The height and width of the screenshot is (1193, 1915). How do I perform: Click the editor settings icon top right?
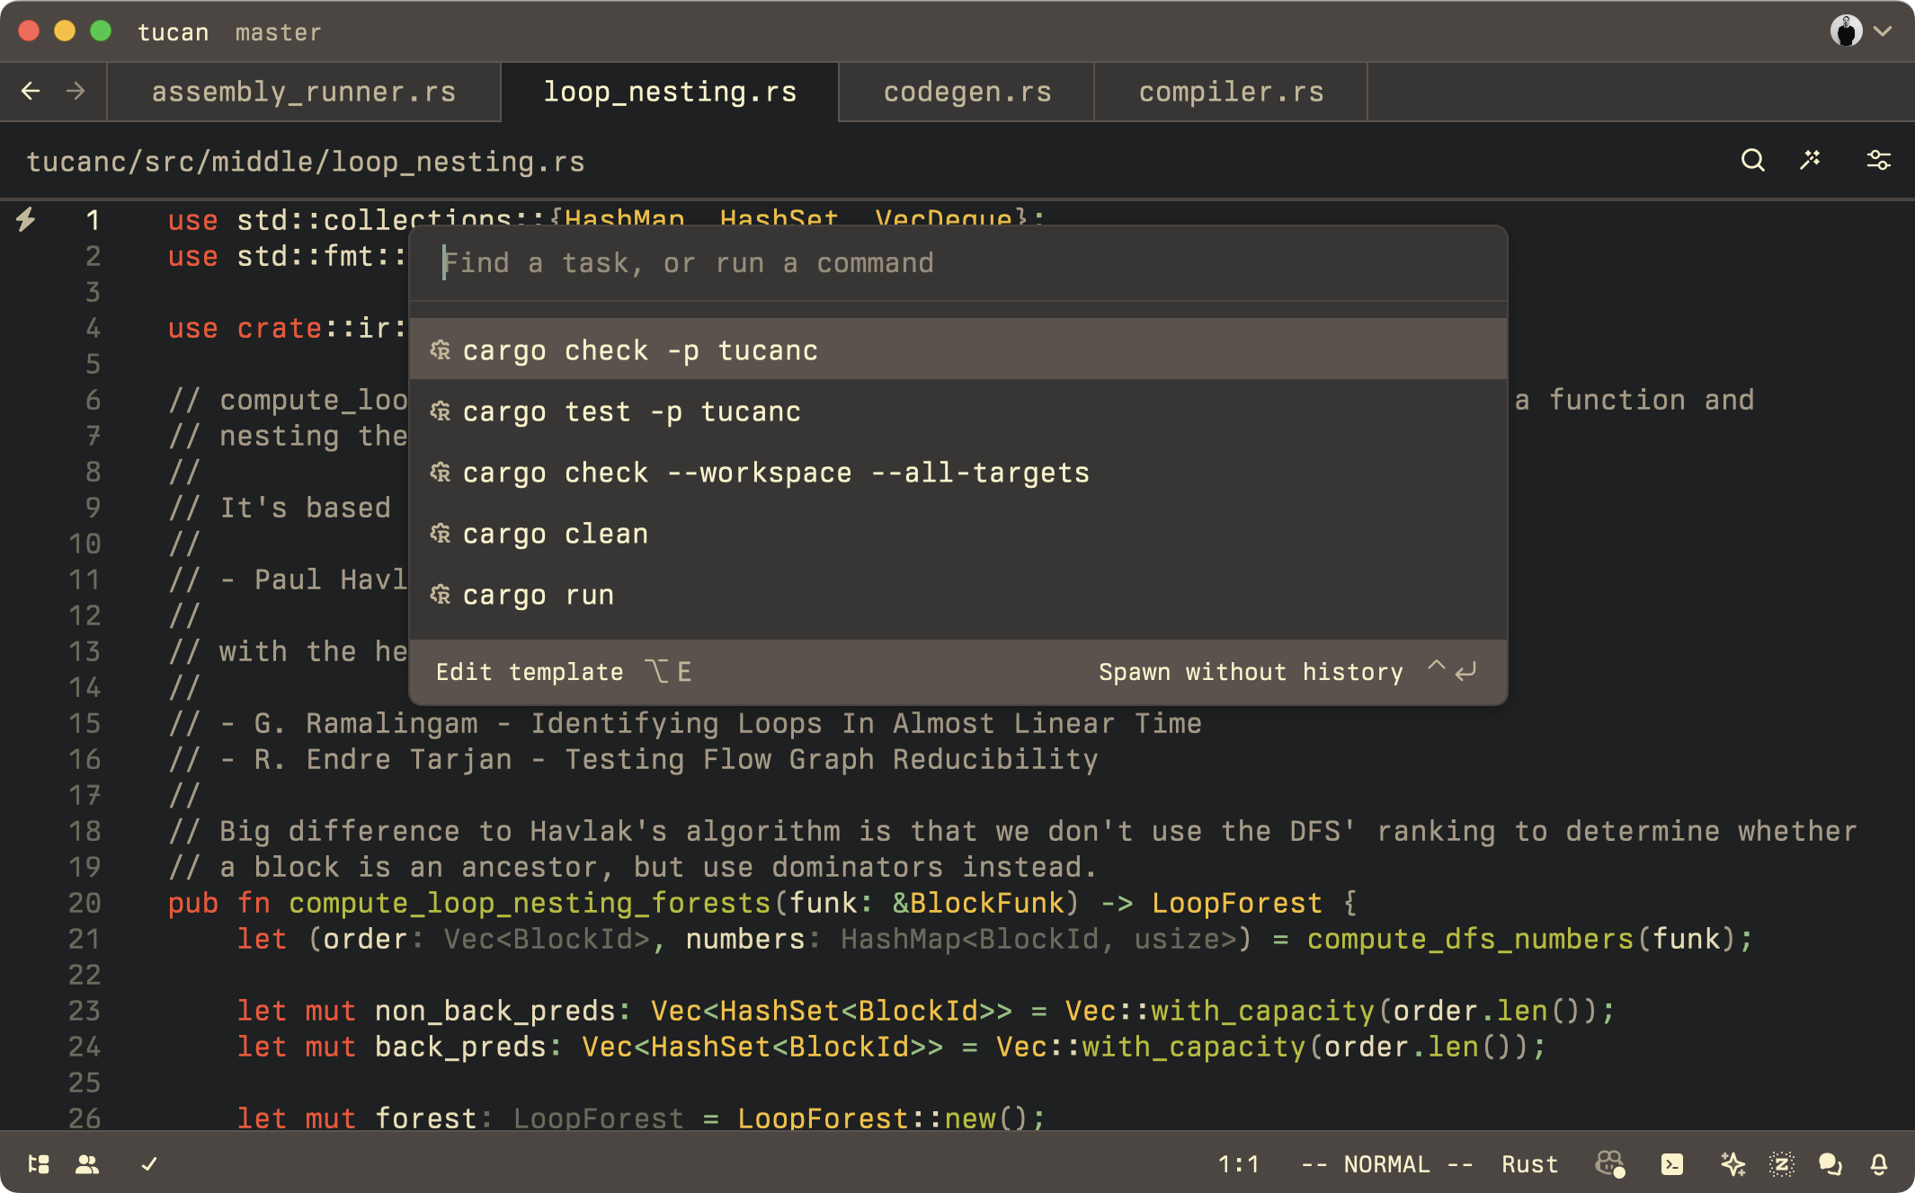tap(1880, 161)
